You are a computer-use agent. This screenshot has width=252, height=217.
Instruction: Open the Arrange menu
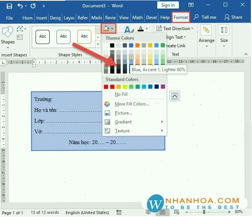click(x=206, y=36)
